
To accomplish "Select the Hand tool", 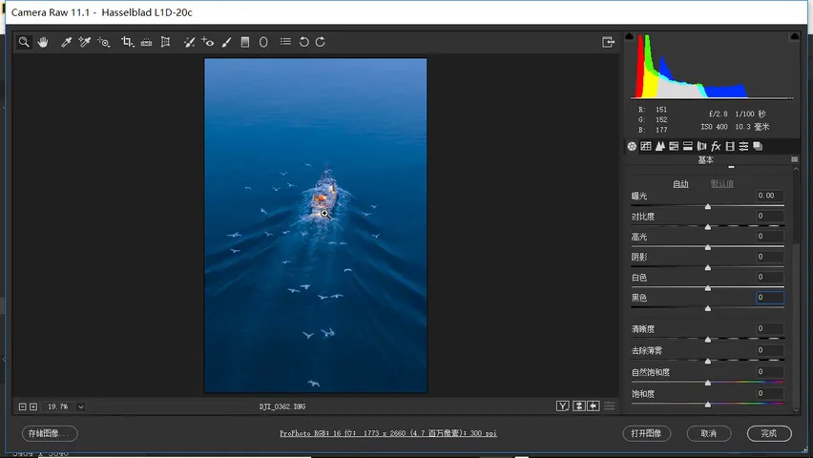I will pyautogui.click(x=43, y=42).
